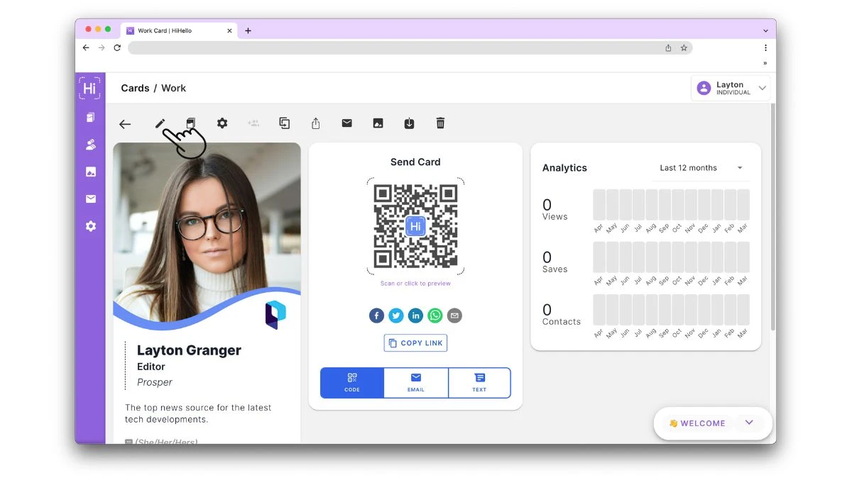This screenshot has height=480, width=852.
Task: Delete the card using the trash icon
Action: (440, 123)
